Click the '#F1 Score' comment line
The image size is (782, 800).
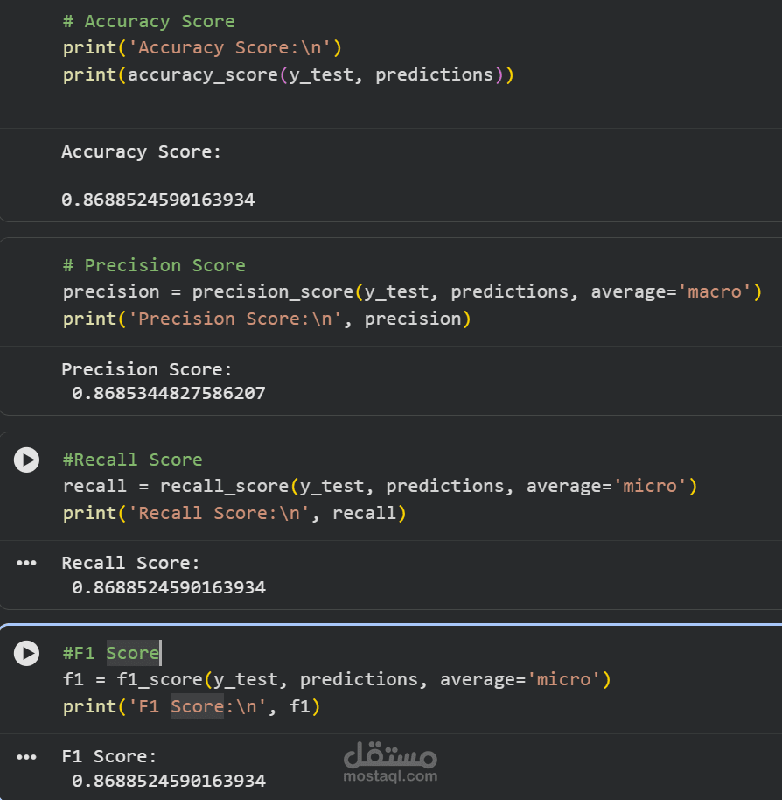111,653
